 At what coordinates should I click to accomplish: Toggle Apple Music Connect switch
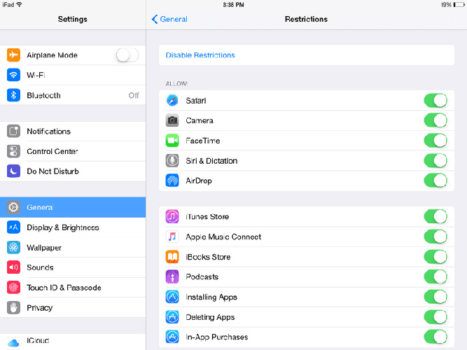435,237
